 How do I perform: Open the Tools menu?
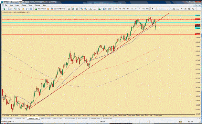coord(30,5)
